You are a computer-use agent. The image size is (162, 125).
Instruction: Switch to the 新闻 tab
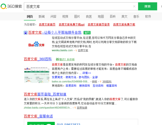pos(42,16)
